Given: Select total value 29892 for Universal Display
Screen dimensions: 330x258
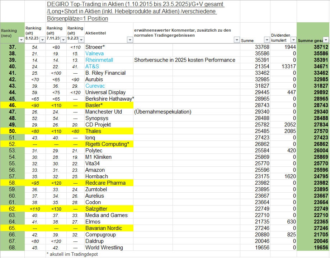Looking at the screenshot, I should coord(321,92).
